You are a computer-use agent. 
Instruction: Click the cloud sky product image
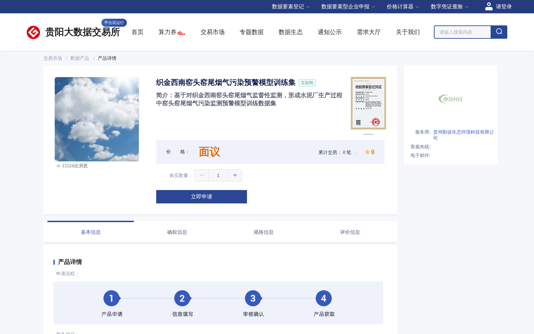click(97, 119)
